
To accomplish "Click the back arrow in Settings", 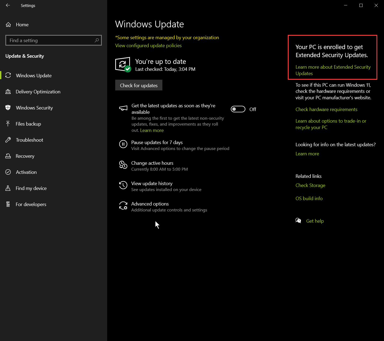I will 8,5.
